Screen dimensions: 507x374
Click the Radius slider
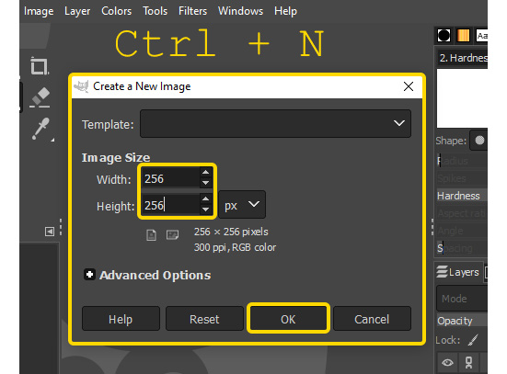(x=462, y=161)
